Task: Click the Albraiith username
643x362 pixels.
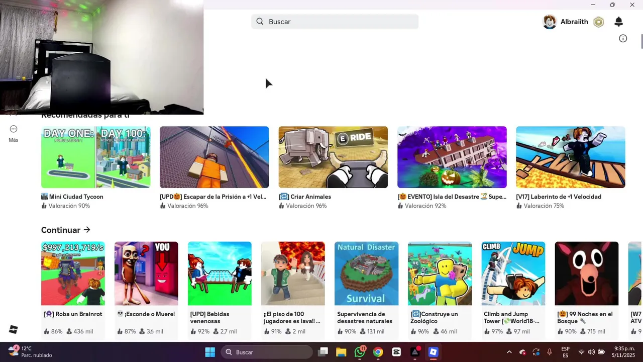Action: (x=574, y=22)
